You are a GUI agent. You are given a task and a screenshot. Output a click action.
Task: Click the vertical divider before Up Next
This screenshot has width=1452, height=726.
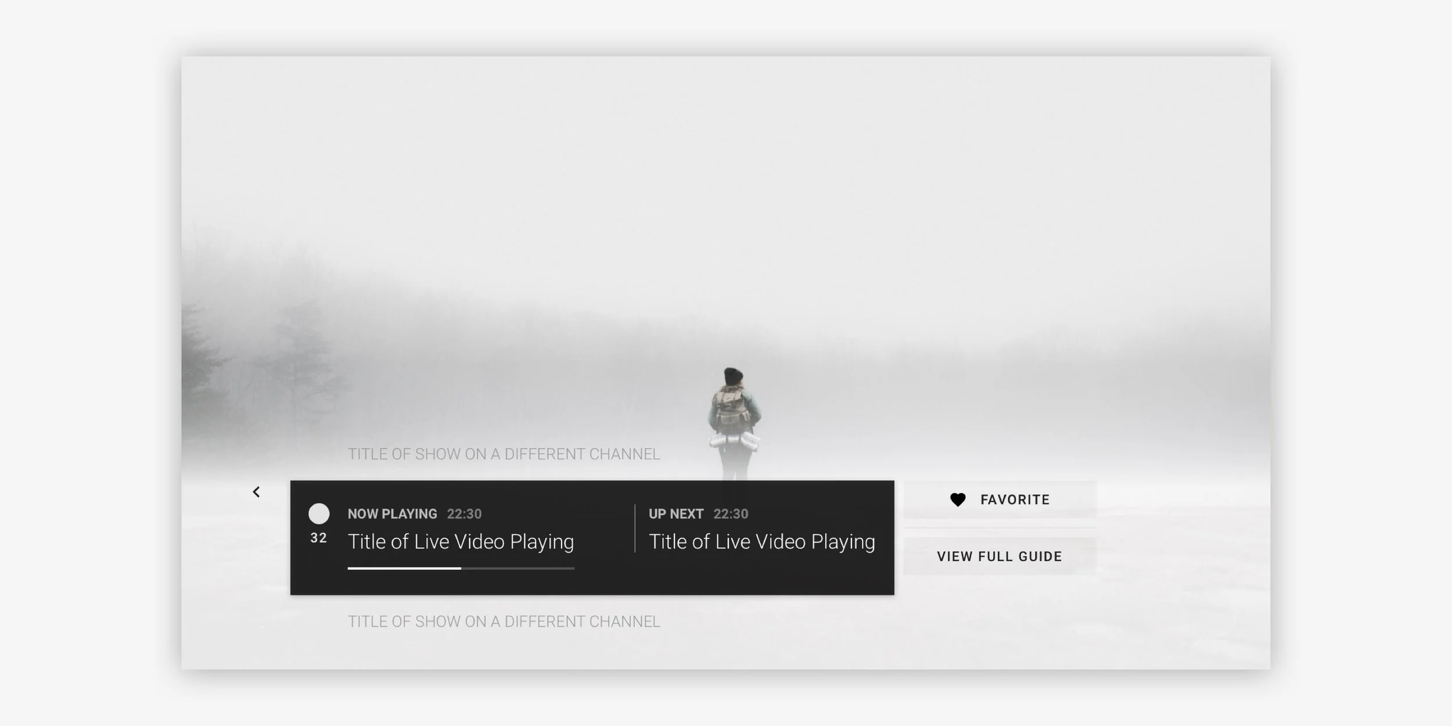[635, 528]
